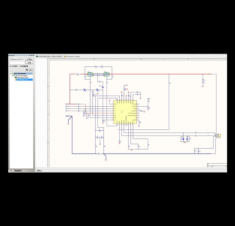Close the Projects panel
The width and height of the screenshot is (235, 226).
(33, 56)
